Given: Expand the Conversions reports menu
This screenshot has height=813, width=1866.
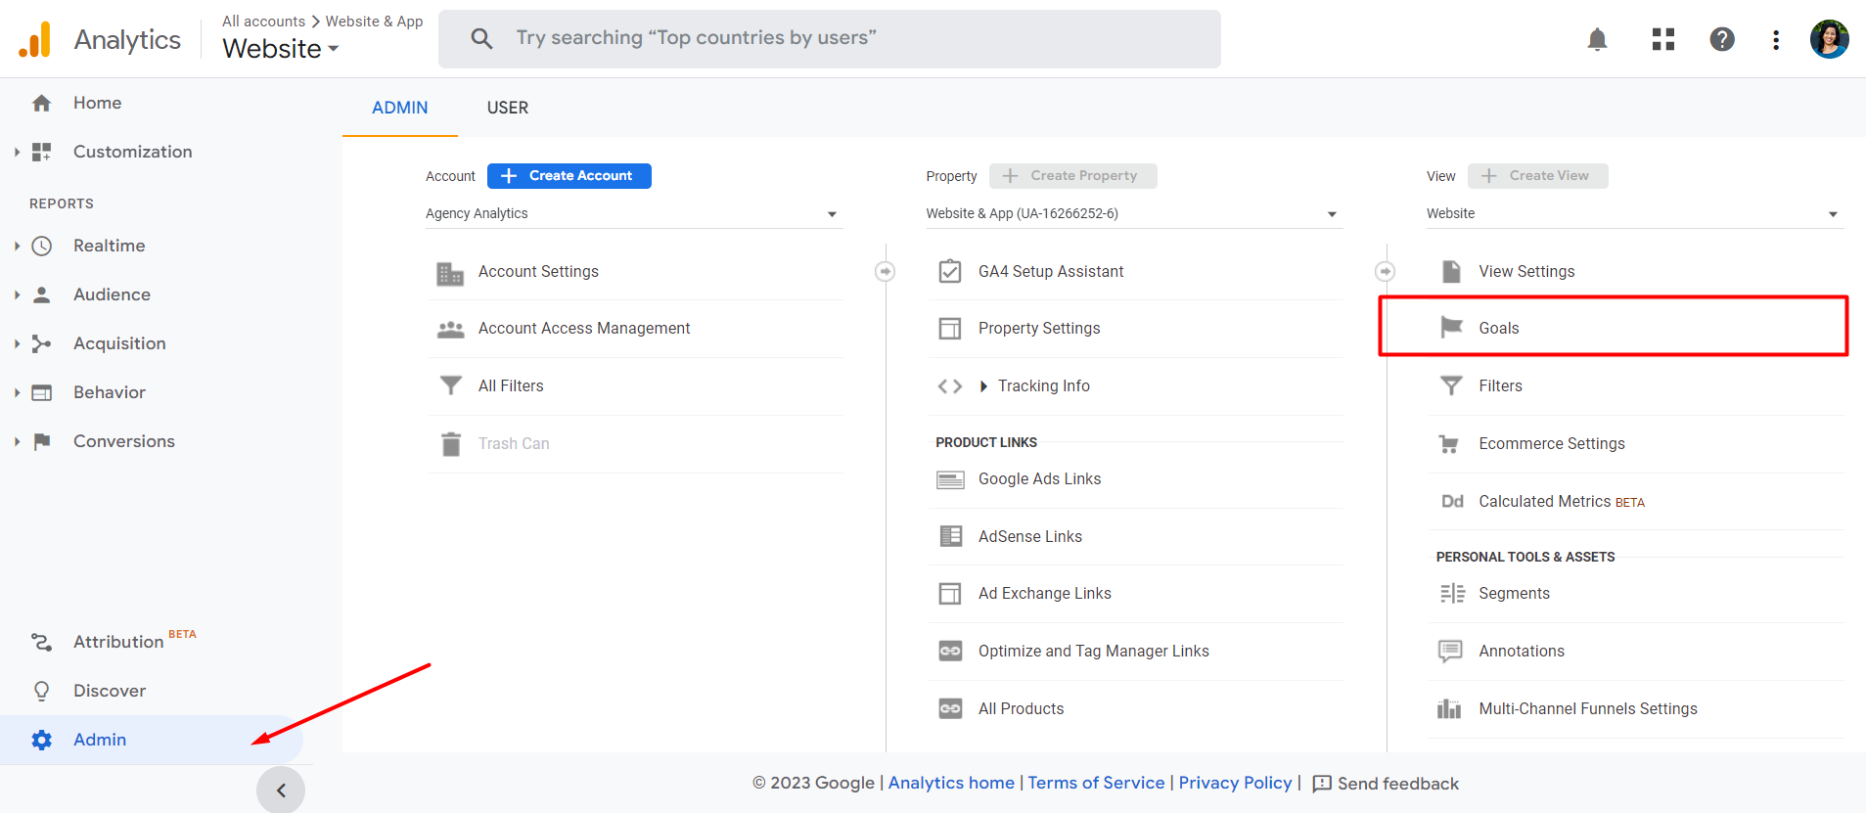Looking at the screenshot, I should tap(17, 441).
